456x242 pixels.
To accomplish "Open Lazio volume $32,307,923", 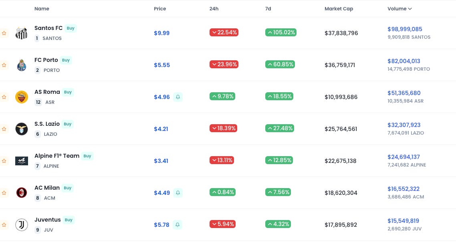I will coord(404,125).
